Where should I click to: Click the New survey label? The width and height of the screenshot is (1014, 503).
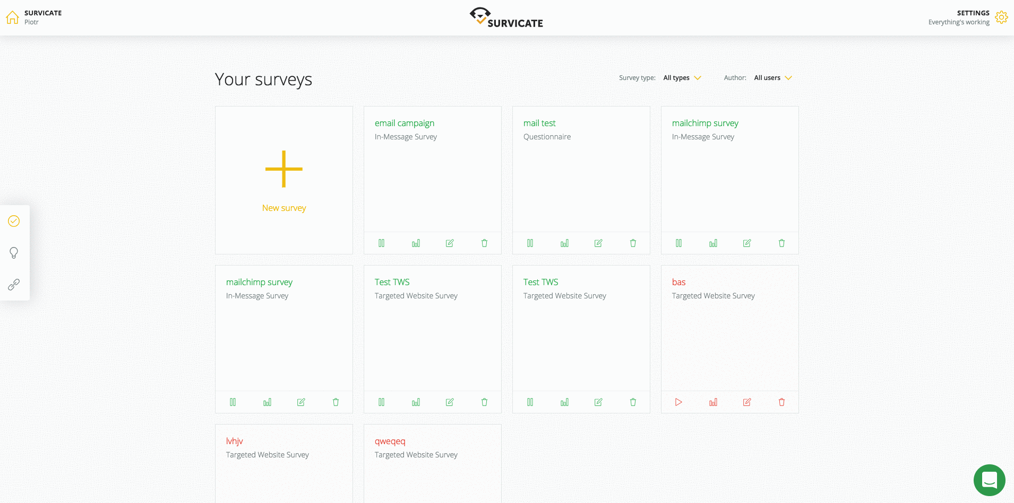[284, 208]
